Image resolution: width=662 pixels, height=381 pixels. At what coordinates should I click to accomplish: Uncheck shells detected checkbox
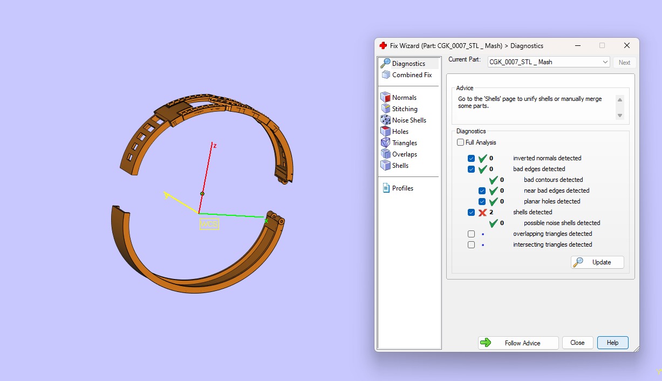pos(471,212)
